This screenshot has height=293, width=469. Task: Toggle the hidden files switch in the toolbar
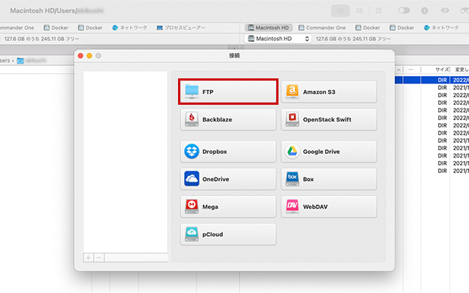404,10
